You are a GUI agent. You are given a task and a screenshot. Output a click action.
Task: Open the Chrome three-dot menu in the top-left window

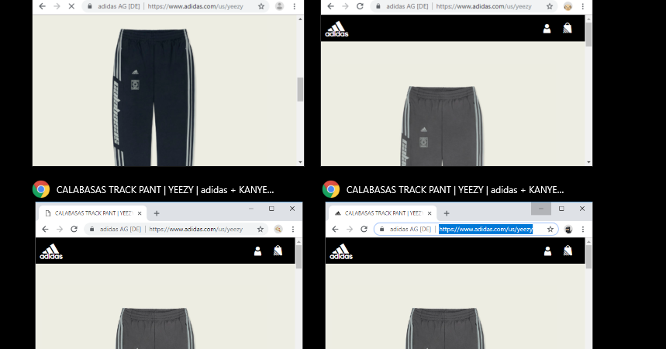[x=295, y=5]
